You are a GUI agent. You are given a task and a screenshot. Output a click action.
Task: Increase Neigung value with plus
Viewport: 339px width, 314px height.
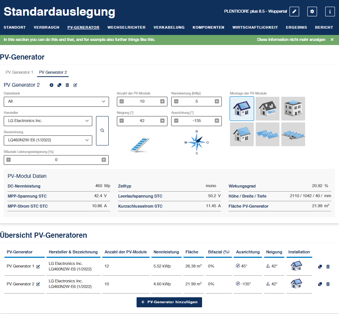162,121
